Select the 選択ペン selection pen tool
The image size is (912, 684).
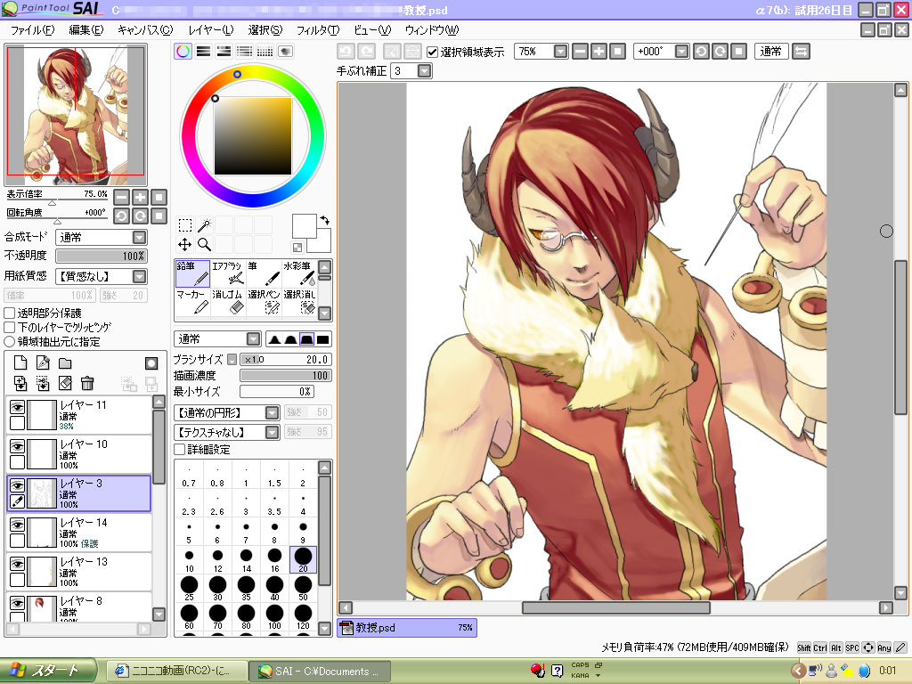263,302
